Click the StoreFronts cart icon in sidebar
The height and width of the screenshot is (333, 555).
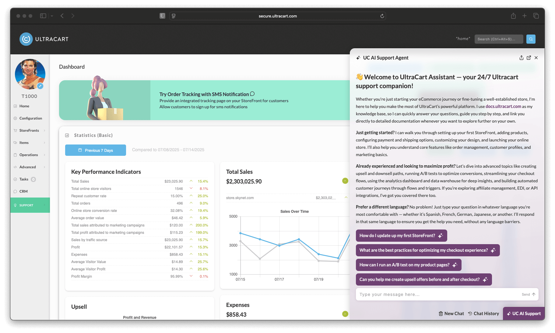(15, 130)
